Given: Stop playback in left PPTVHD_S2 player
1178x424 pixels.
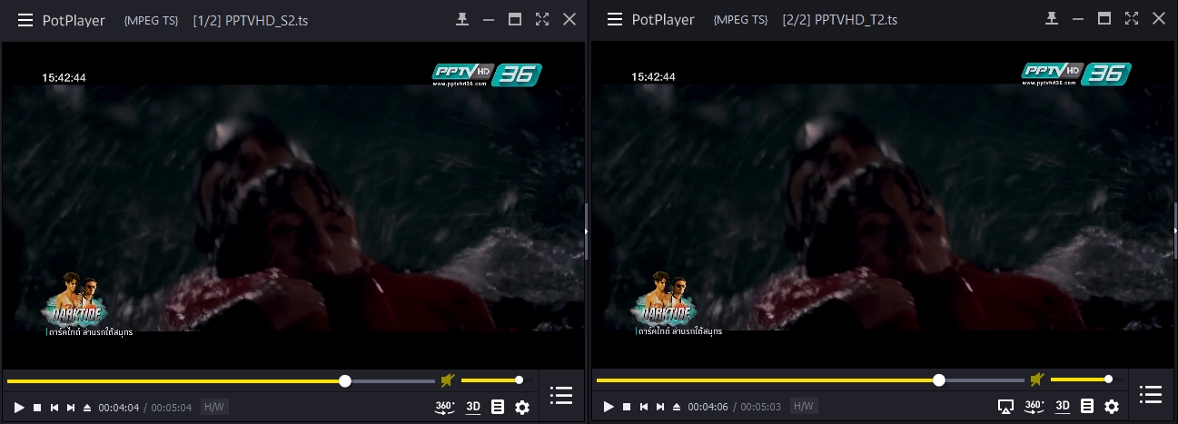Looking at the screenshot, I should coord(37,408).
